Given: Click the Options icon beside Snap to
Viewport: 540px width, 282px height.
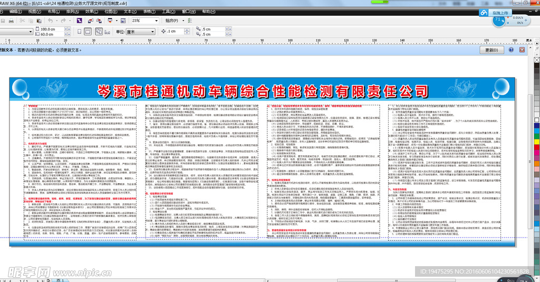Looking at the screenshot, I should (x=190, y=21).
